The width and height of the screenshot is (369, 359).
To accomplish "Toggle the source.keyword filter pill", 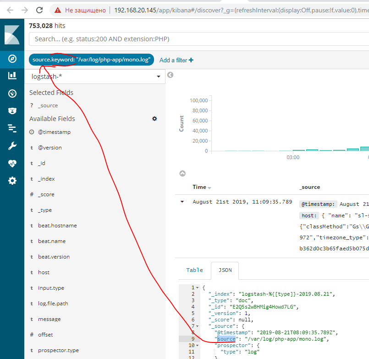I will click(x=91, y=60).
